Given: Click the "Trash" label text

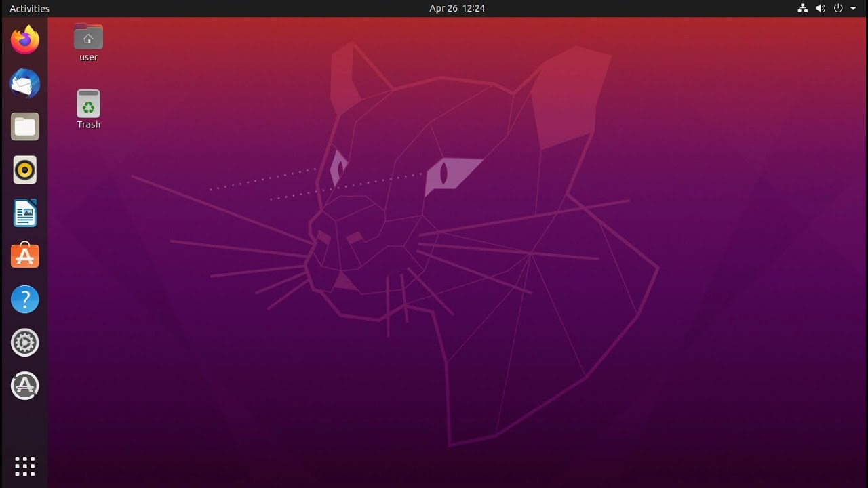Looking at the screenshot, I should coord(88,125).
